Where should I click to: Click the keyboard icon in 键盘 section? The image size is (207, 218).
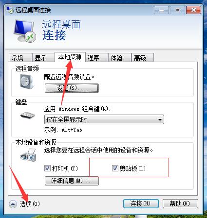point(27,115)
